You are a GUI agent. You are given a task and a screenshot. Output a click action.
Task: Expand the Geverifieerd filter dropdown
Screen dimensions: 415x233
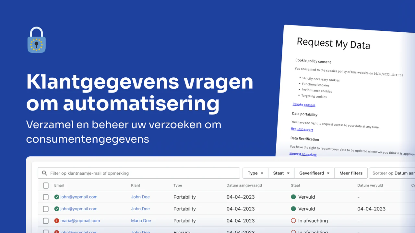pyautogui.click(x=314, y=173)
